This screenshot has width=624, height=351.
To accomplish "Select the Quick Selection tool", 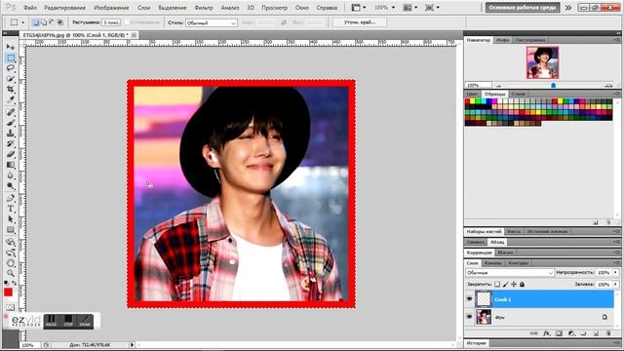I will coord(11,79).
